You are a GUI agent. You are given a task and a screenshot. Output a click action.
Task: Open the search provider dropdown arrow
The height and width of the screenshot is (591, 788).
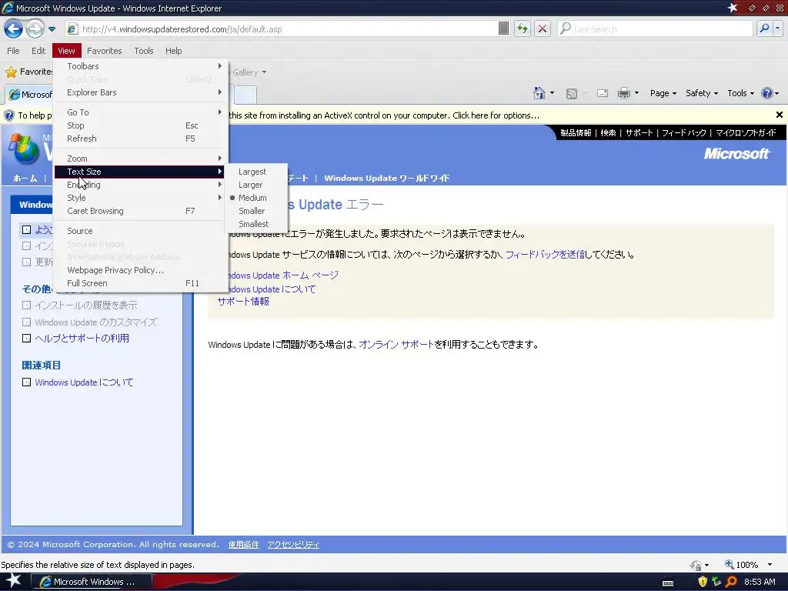(x=778, y=28)
